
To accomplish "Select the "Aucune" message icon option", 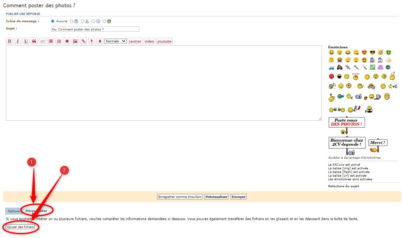I will click(x=53, y=21).
